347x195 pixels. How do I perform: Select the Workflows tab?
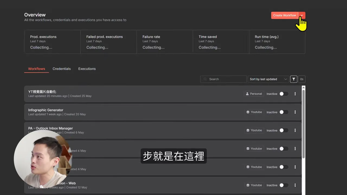pyautogui.click(x=37, y=69)
